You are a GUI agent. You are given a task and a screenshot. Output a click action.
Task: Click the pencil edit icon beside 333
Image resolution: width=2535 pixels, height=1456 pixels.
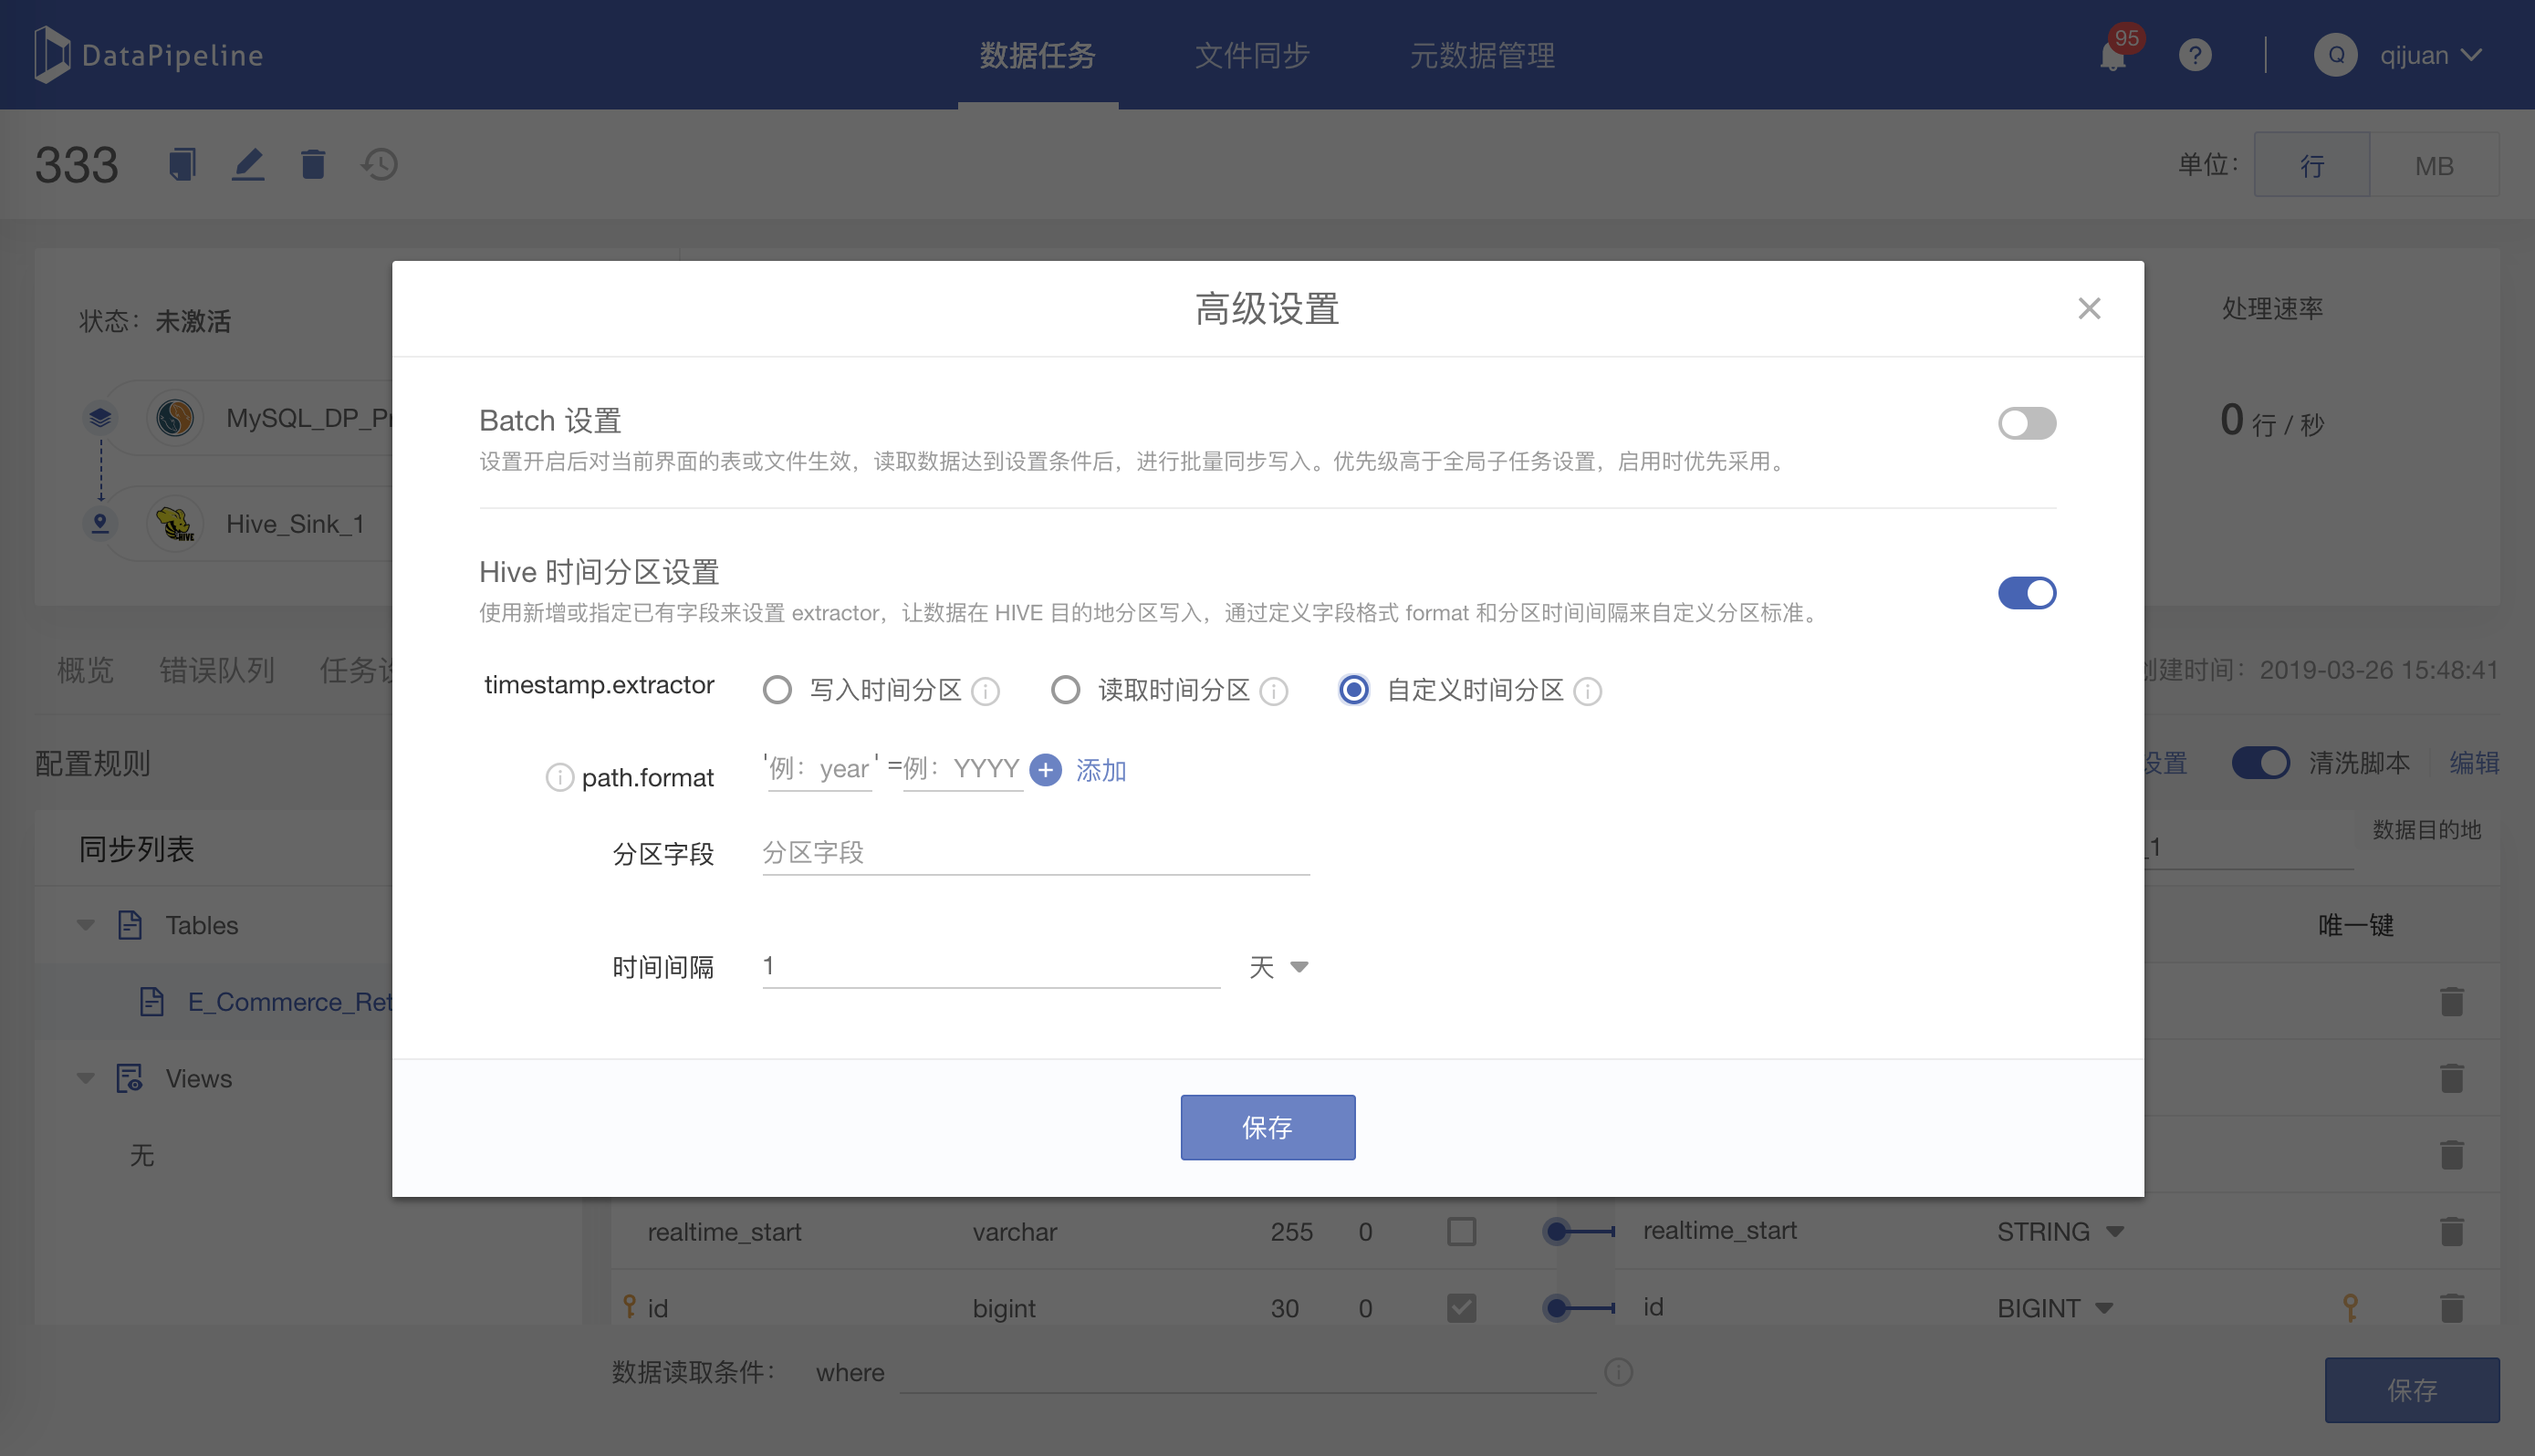[x=248, y=164]
